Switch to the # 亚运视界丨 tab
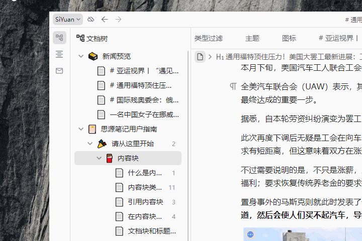The height and width of the screenshot is (241, 362). 338,38
